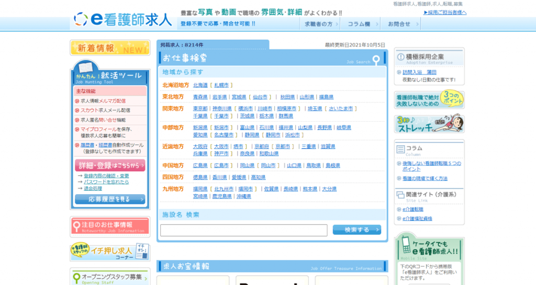Open 登録内容の確認・変更 link
Viewport: 536px width, 285px height.
coord(106,176)
